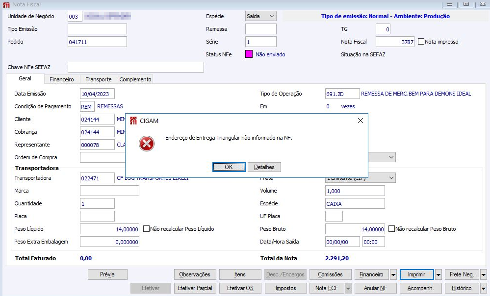This screenshot has height=296, width=490.
Task: Click the Data/Hora Saída time field 00:00
Action: click(x=373, y=242)
